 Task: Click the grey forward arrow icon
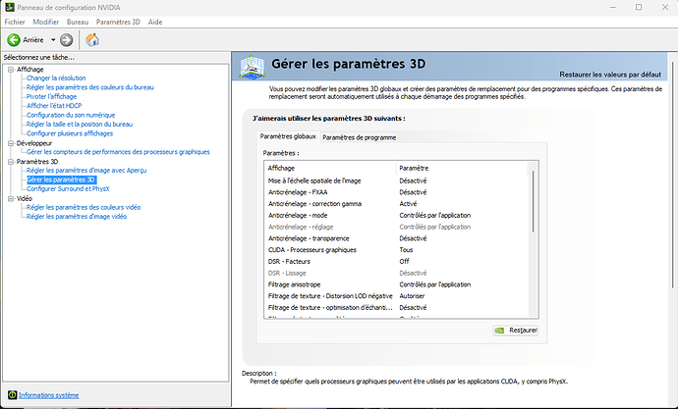point(66,40)
